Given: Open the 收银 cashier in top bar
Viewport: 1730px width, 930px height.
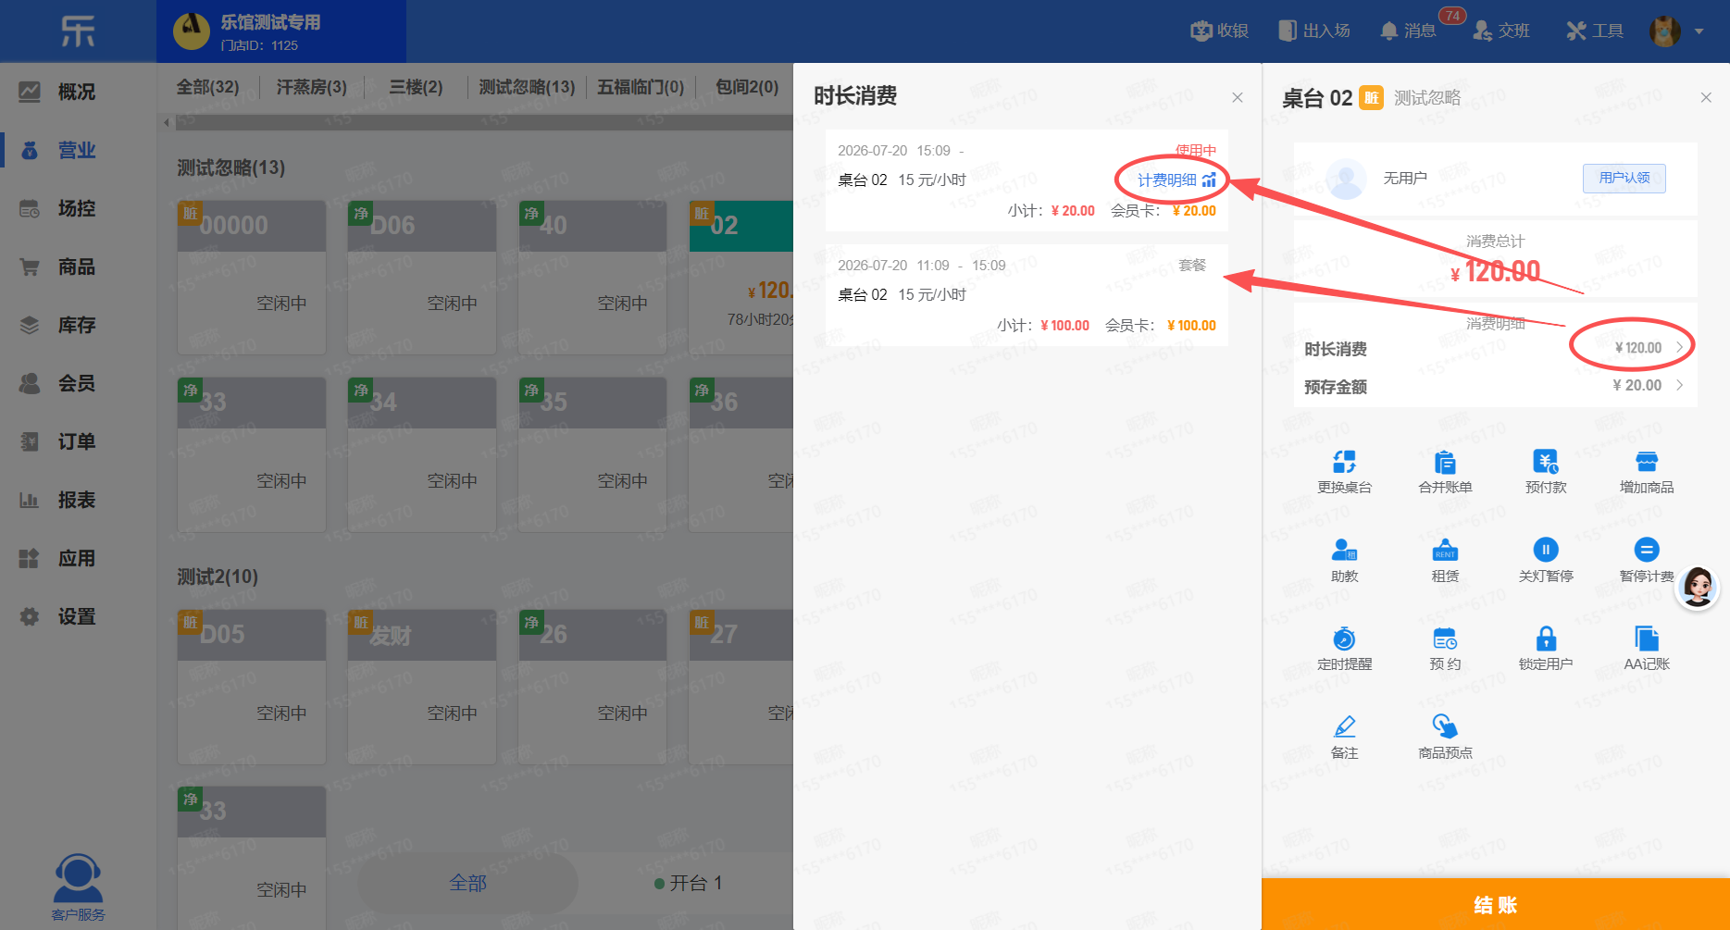Looking at the screenshot, I should (1219, 31).
